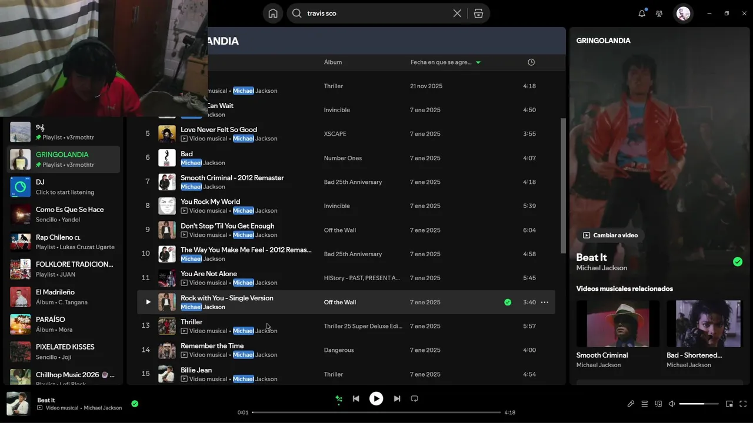Select Smooth Criminal - 2012 Remaster track
The width and height of the screenshot is (753, 423).
[346, 182]
